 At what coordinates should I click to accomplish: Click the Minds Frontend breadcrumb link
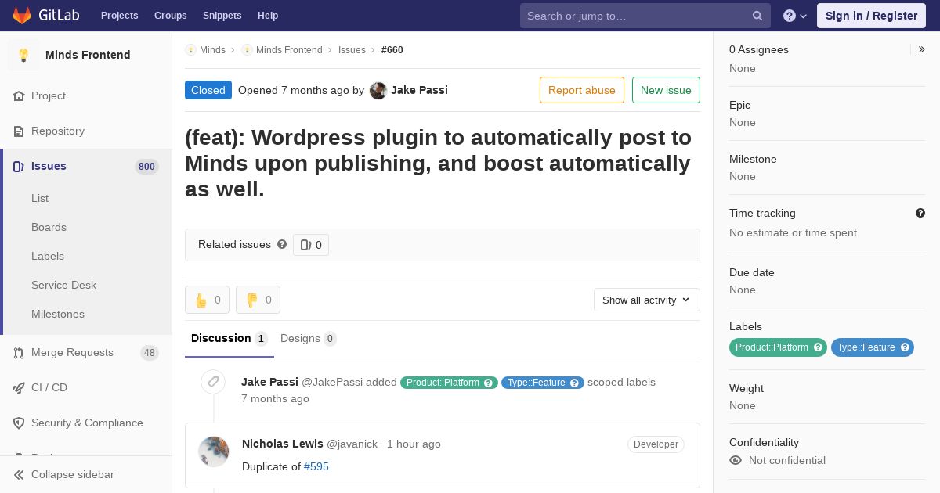coord(289,49)
